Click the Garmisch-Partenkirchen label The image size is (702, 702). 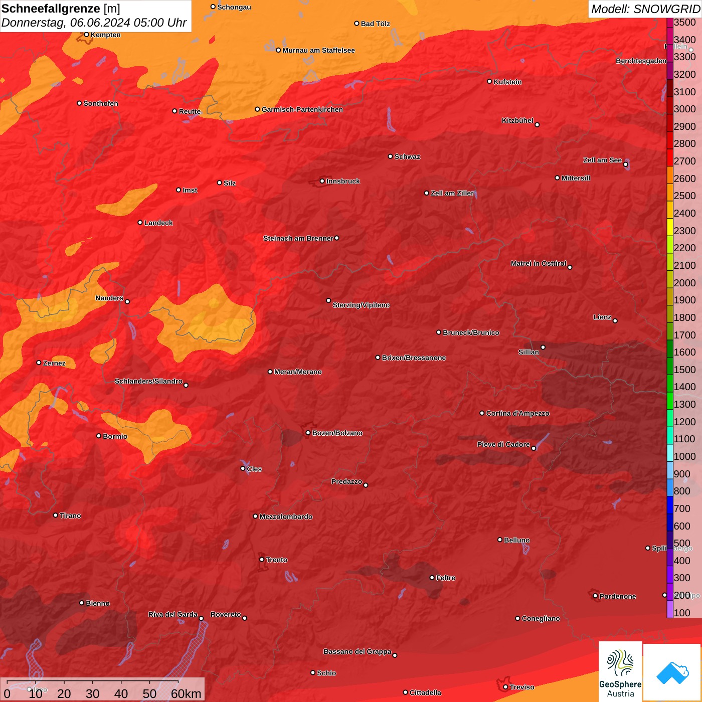point(302,109)
